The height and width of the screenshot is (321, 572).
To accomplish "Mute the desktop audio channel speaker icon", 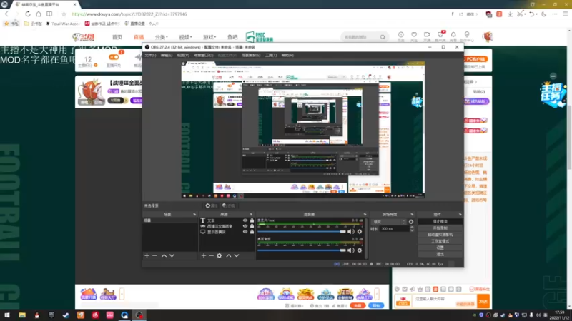I will point(351,250).
